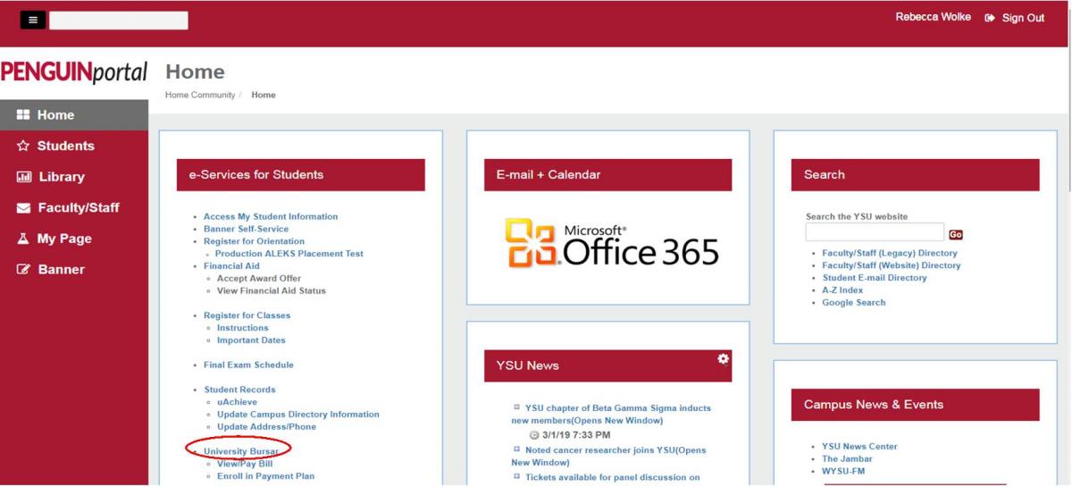Click the Sign Out link
Image resolution: width=1072 pixels, height=487 pixels.
(1014, 18)
